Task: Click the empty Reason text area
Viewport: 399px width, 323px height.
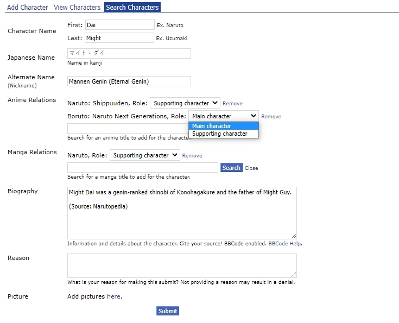Action: coord(182,265)
